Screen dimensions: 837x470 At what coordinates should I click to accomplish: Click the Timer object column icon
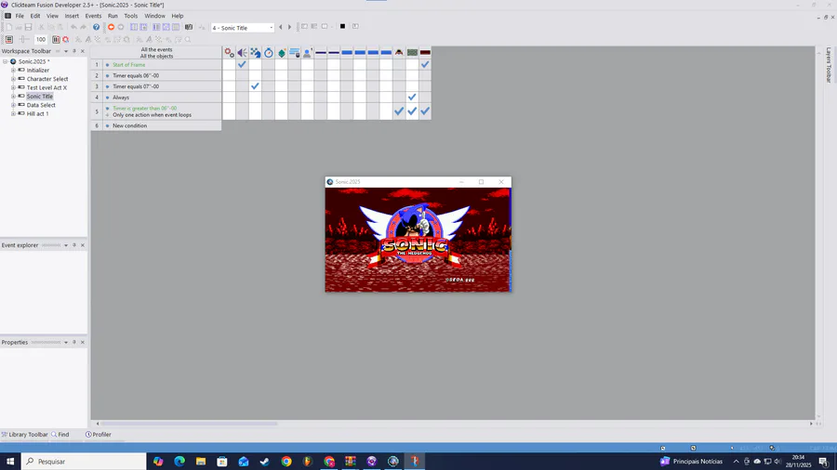269,52
